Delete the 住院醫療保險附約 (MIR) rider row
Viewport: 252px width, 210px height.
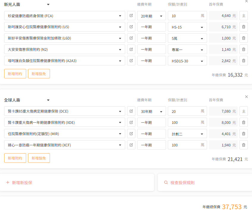(244, 134)
